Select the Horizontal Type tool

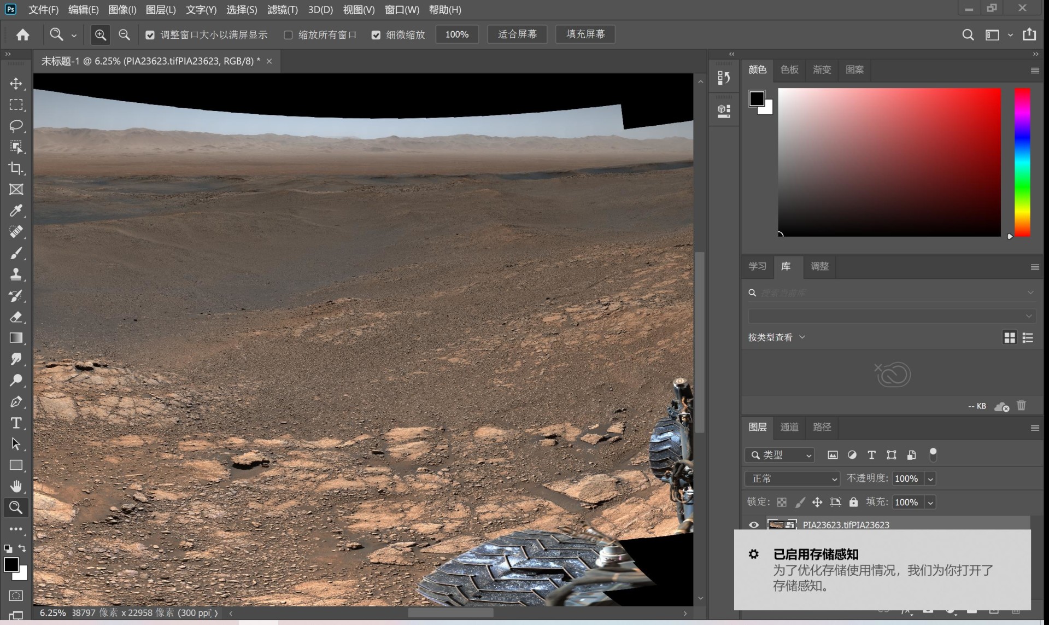(16, 423)
